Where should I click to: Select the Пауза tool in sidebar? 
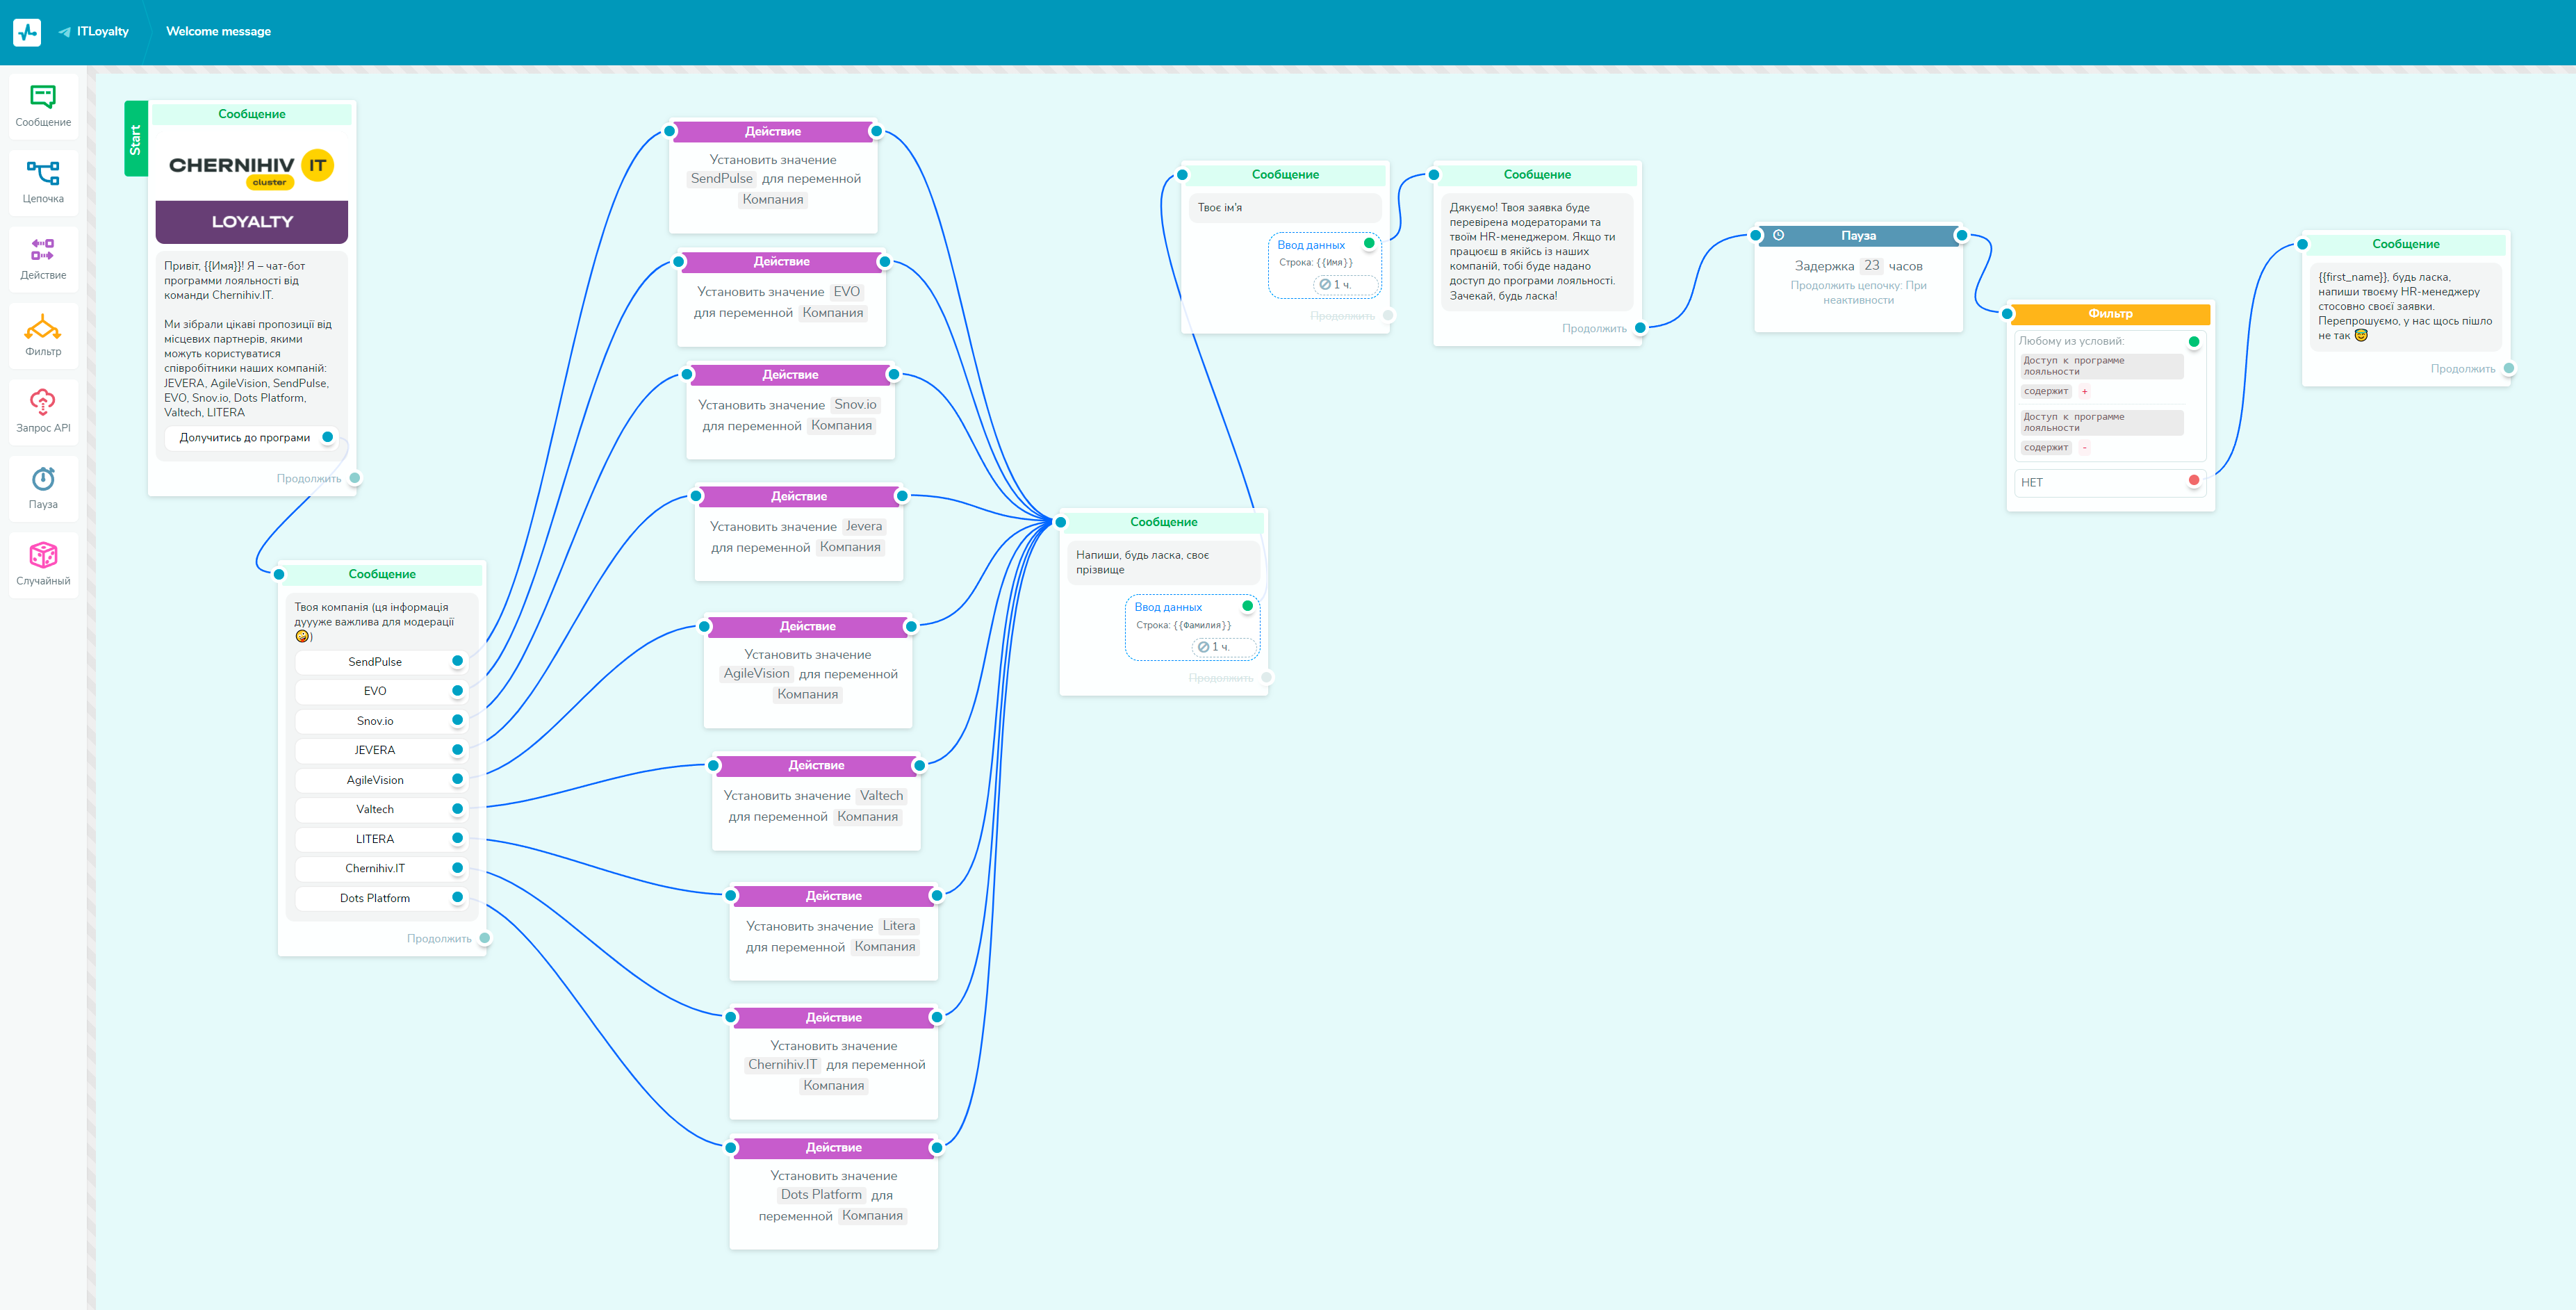(x=43, y=488)
